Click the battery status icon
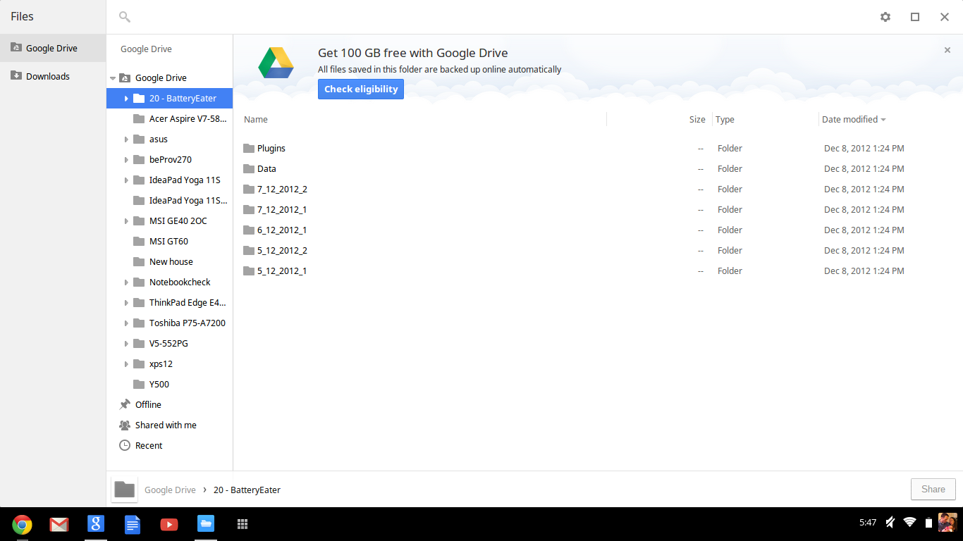Viewport: 963px width, 541px height. [x=928, y=523]
